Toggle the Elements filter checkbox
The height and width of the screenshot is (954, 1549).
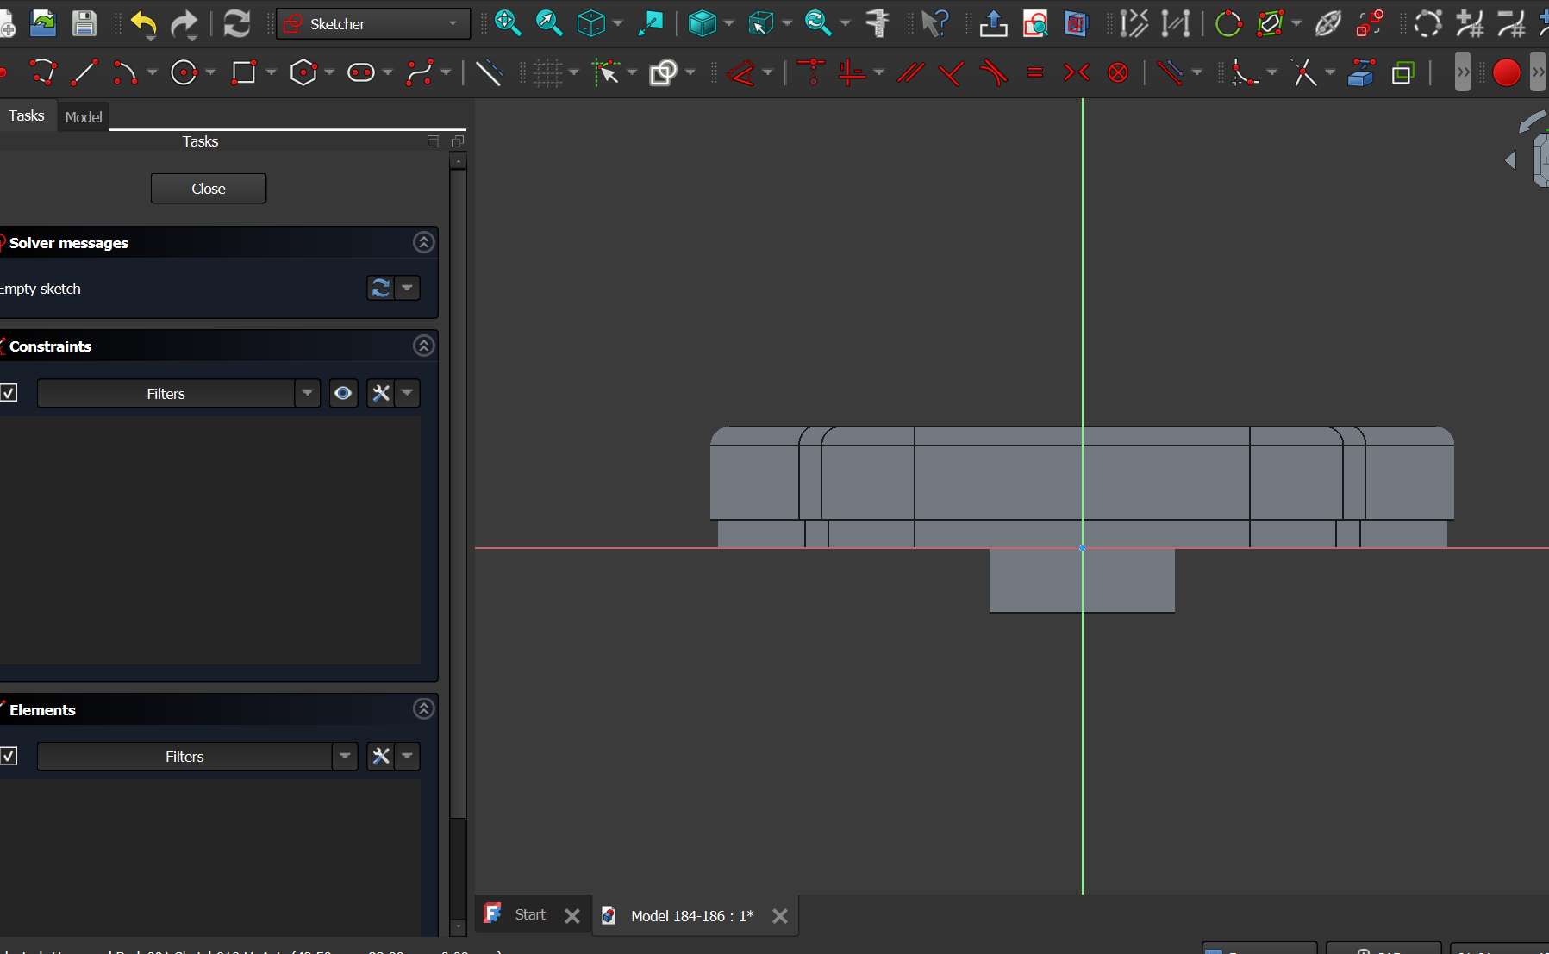click(x=9, y=756)
